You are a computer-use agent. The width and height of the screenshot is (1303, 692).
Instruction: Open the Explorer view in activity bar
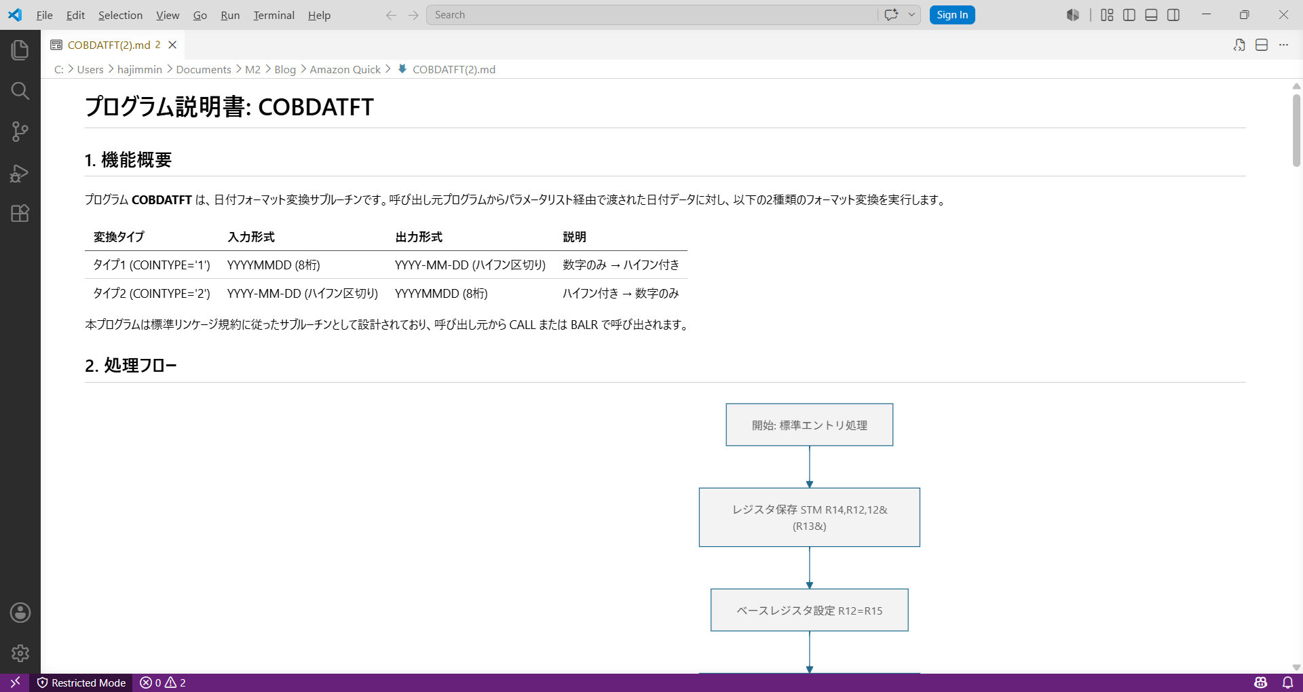[20, 50]
